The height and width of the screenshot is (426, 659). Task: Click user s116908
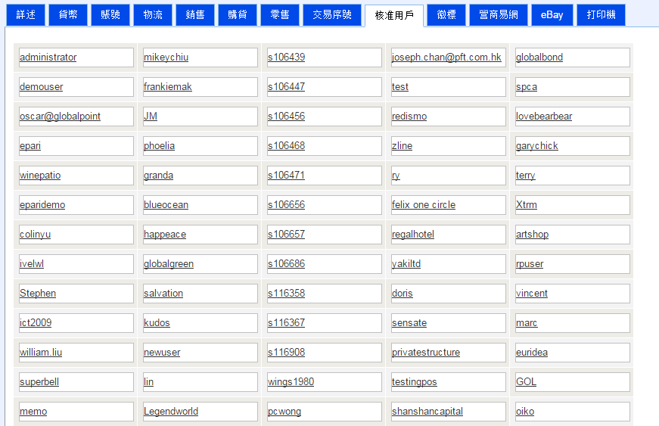point(286,352)
